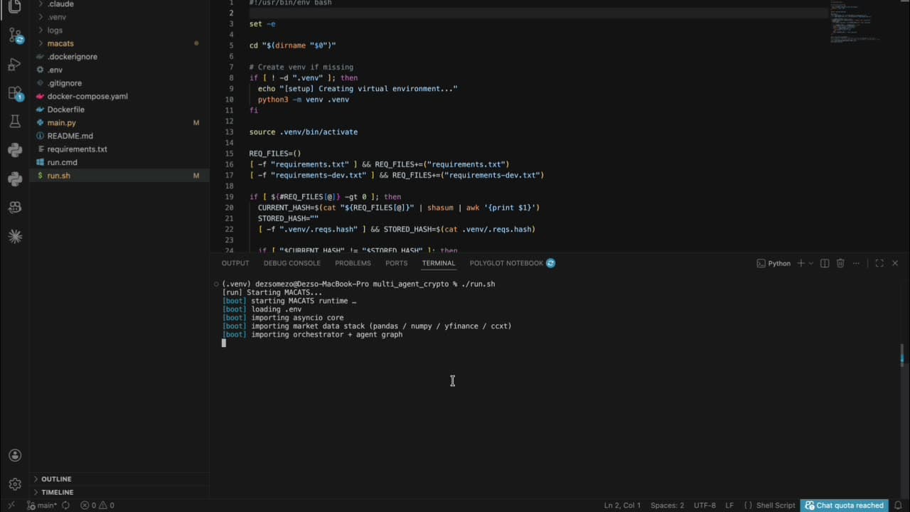Image resolution: width=910 pixels, height=512 pixels.
Task: Click Ln 2, Col 1 in status bar
Action: coord(622,506)
